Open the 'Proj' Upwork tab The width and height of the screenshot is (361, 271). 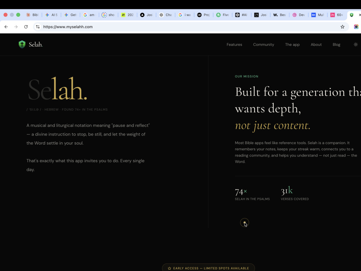pyautogui.click(x=204, y=15)
